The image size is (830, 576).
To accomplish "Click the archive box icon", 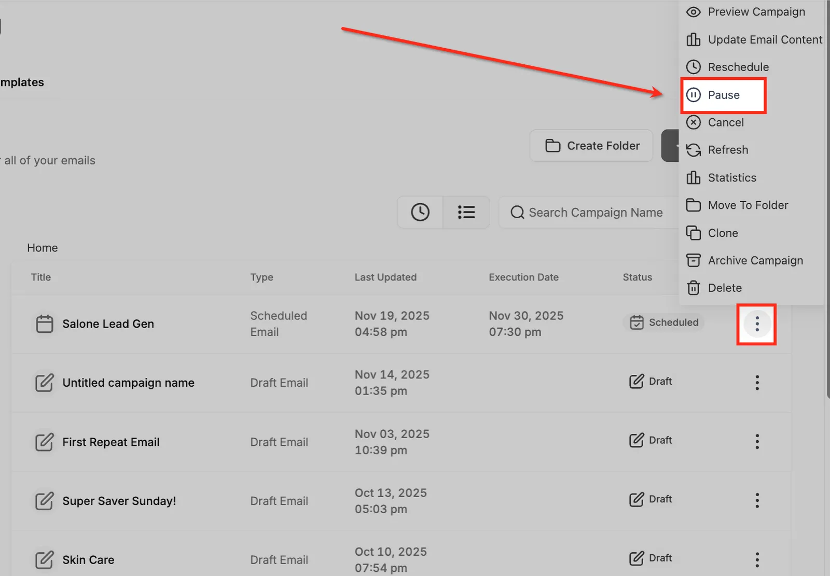I will point(694,260).
